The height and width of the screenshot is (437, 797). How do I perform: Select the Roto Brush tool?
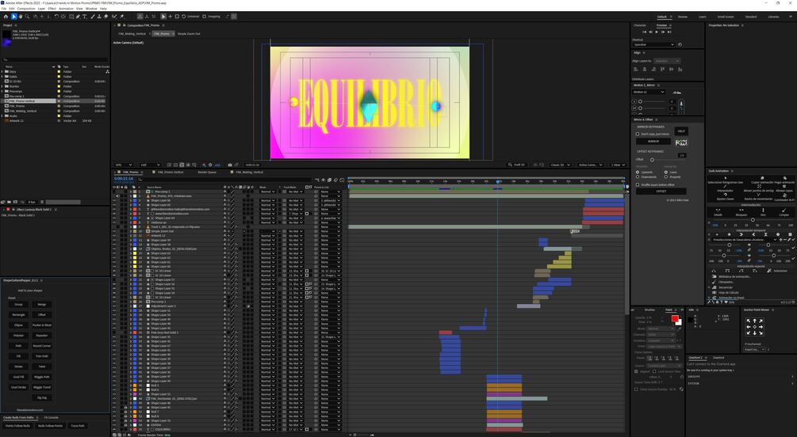(115, 17)
